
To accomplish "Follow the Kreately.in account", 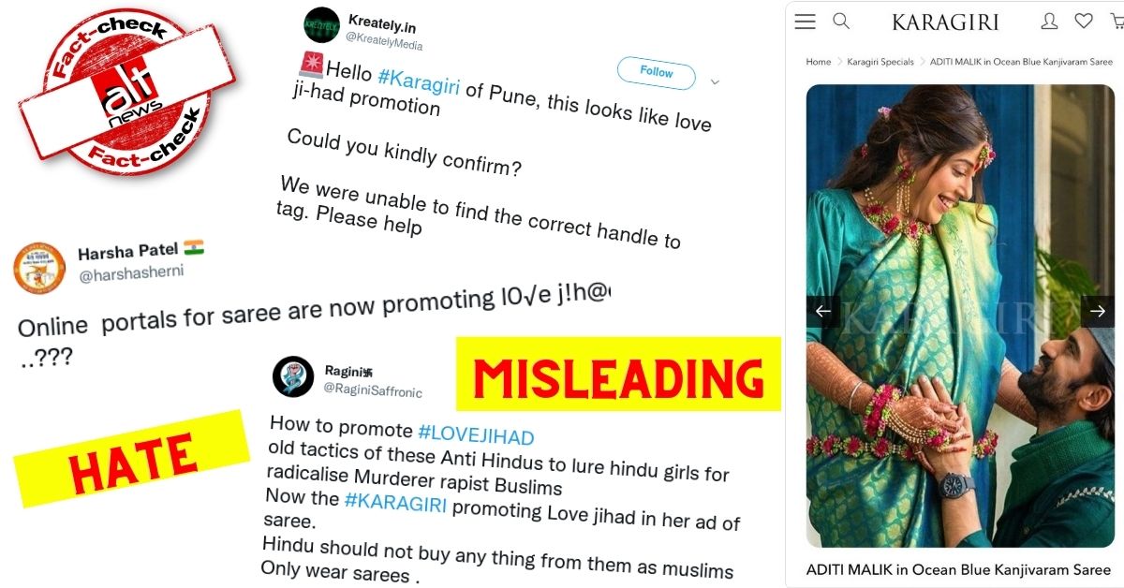I will click(x=656, y=72).
